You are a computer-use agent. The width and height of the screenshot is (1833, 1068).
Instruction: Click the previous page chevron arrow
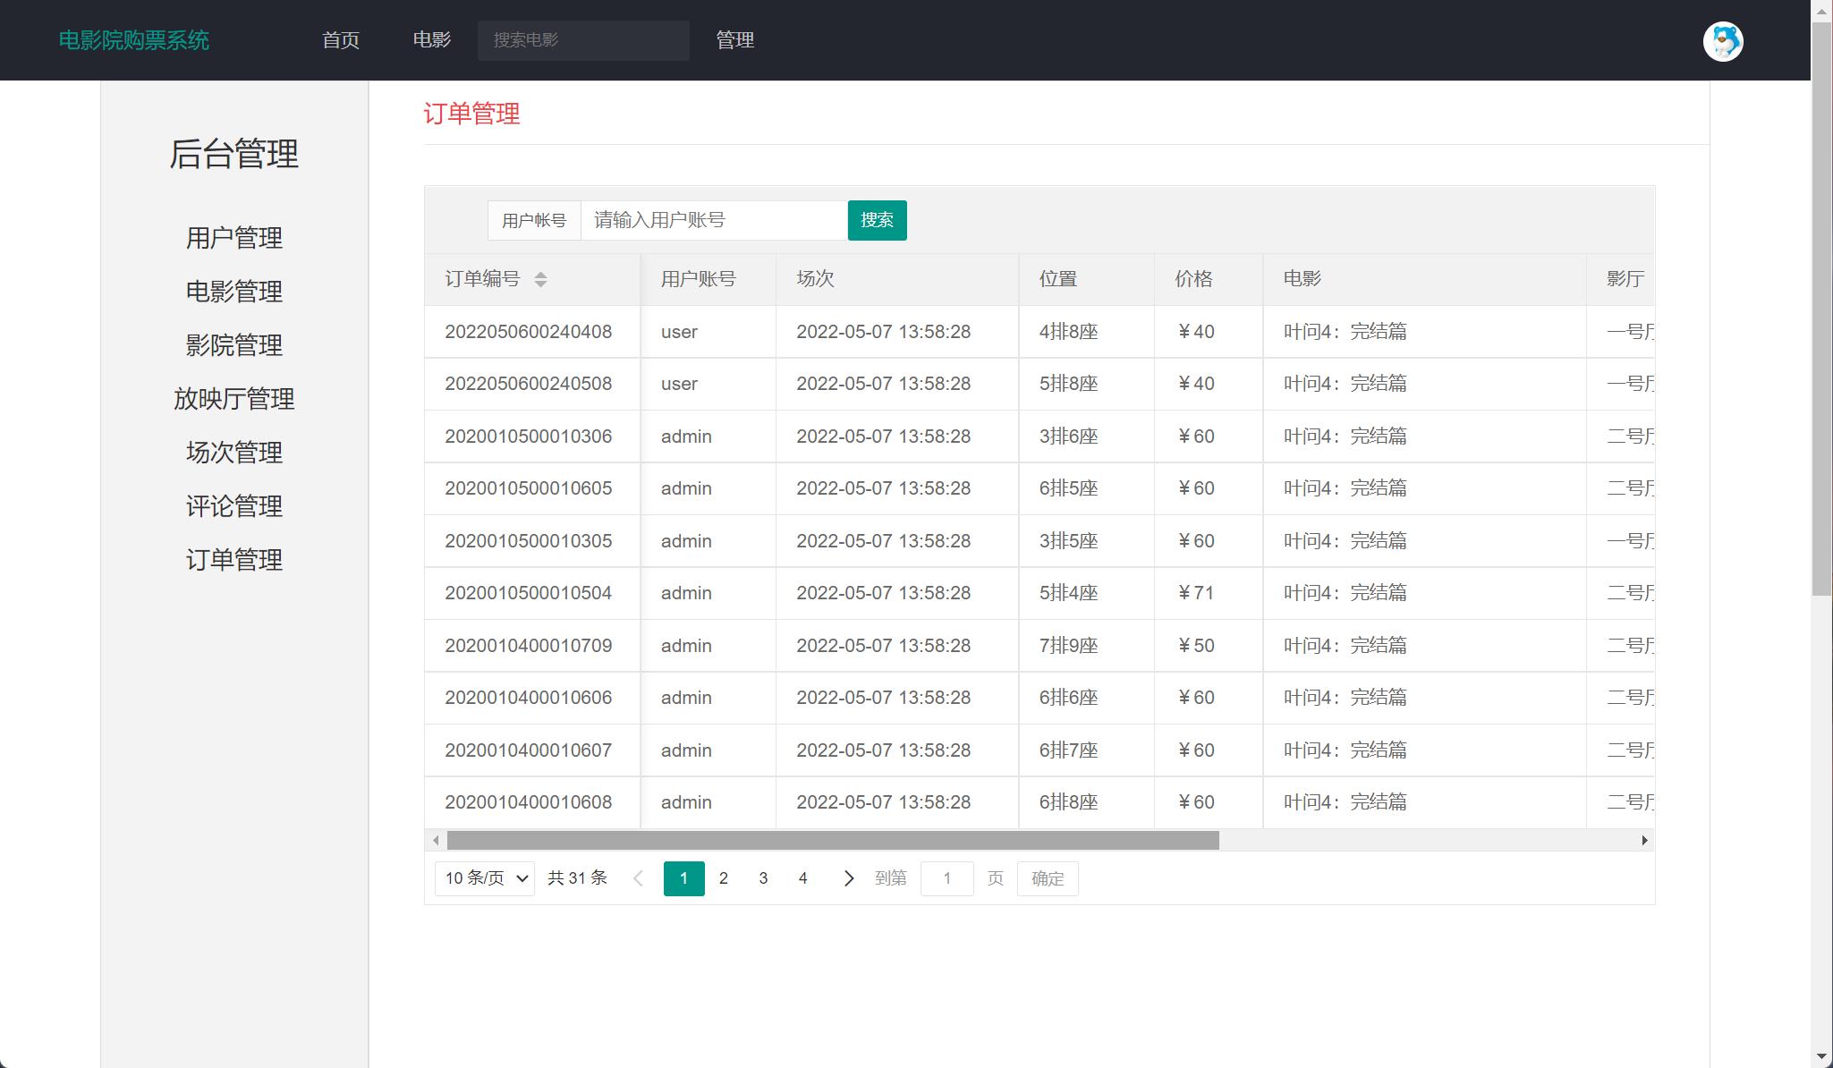point(638,878)
